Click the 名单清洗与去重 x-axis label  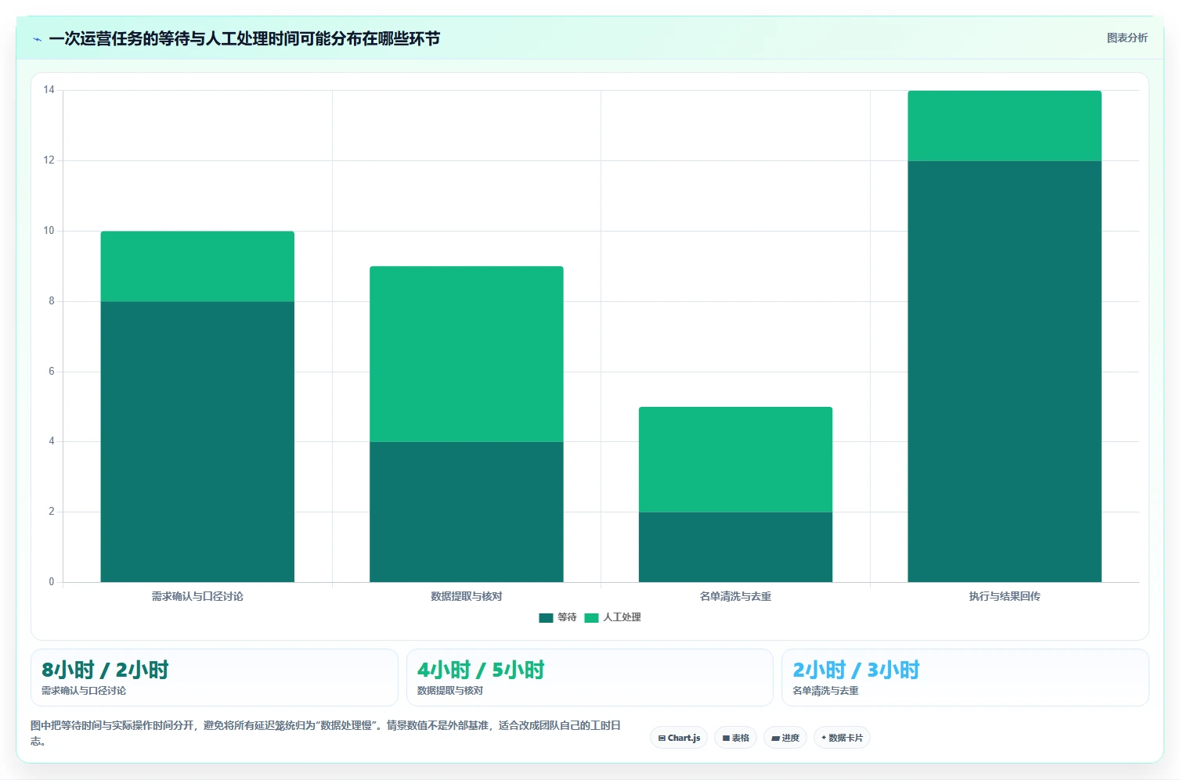point(735,596)
